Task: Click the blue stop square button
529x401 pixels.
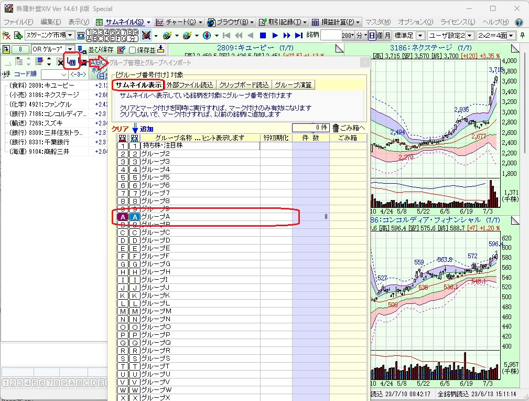Action: tap(263, 35)
